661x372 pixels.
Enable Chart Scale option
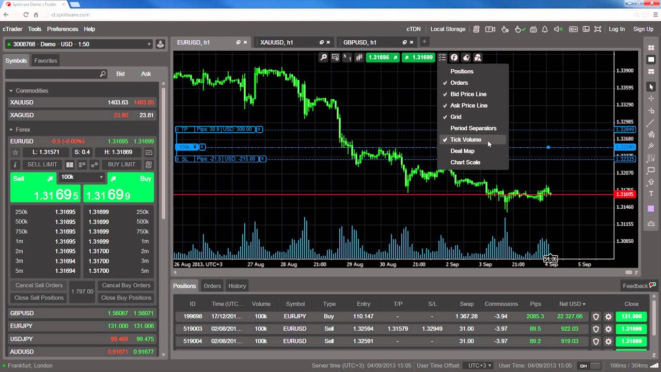pos(465,162)
